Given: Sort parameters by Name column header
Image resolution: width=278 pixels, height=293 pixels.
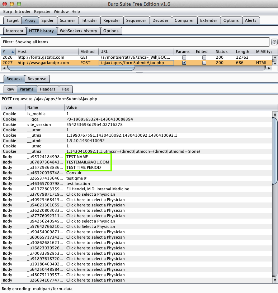Looking at the screenshot, I should click(x=45, y=107).
